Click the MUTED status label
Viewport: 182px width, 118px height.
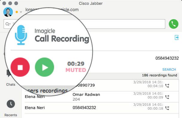point(76,70)
